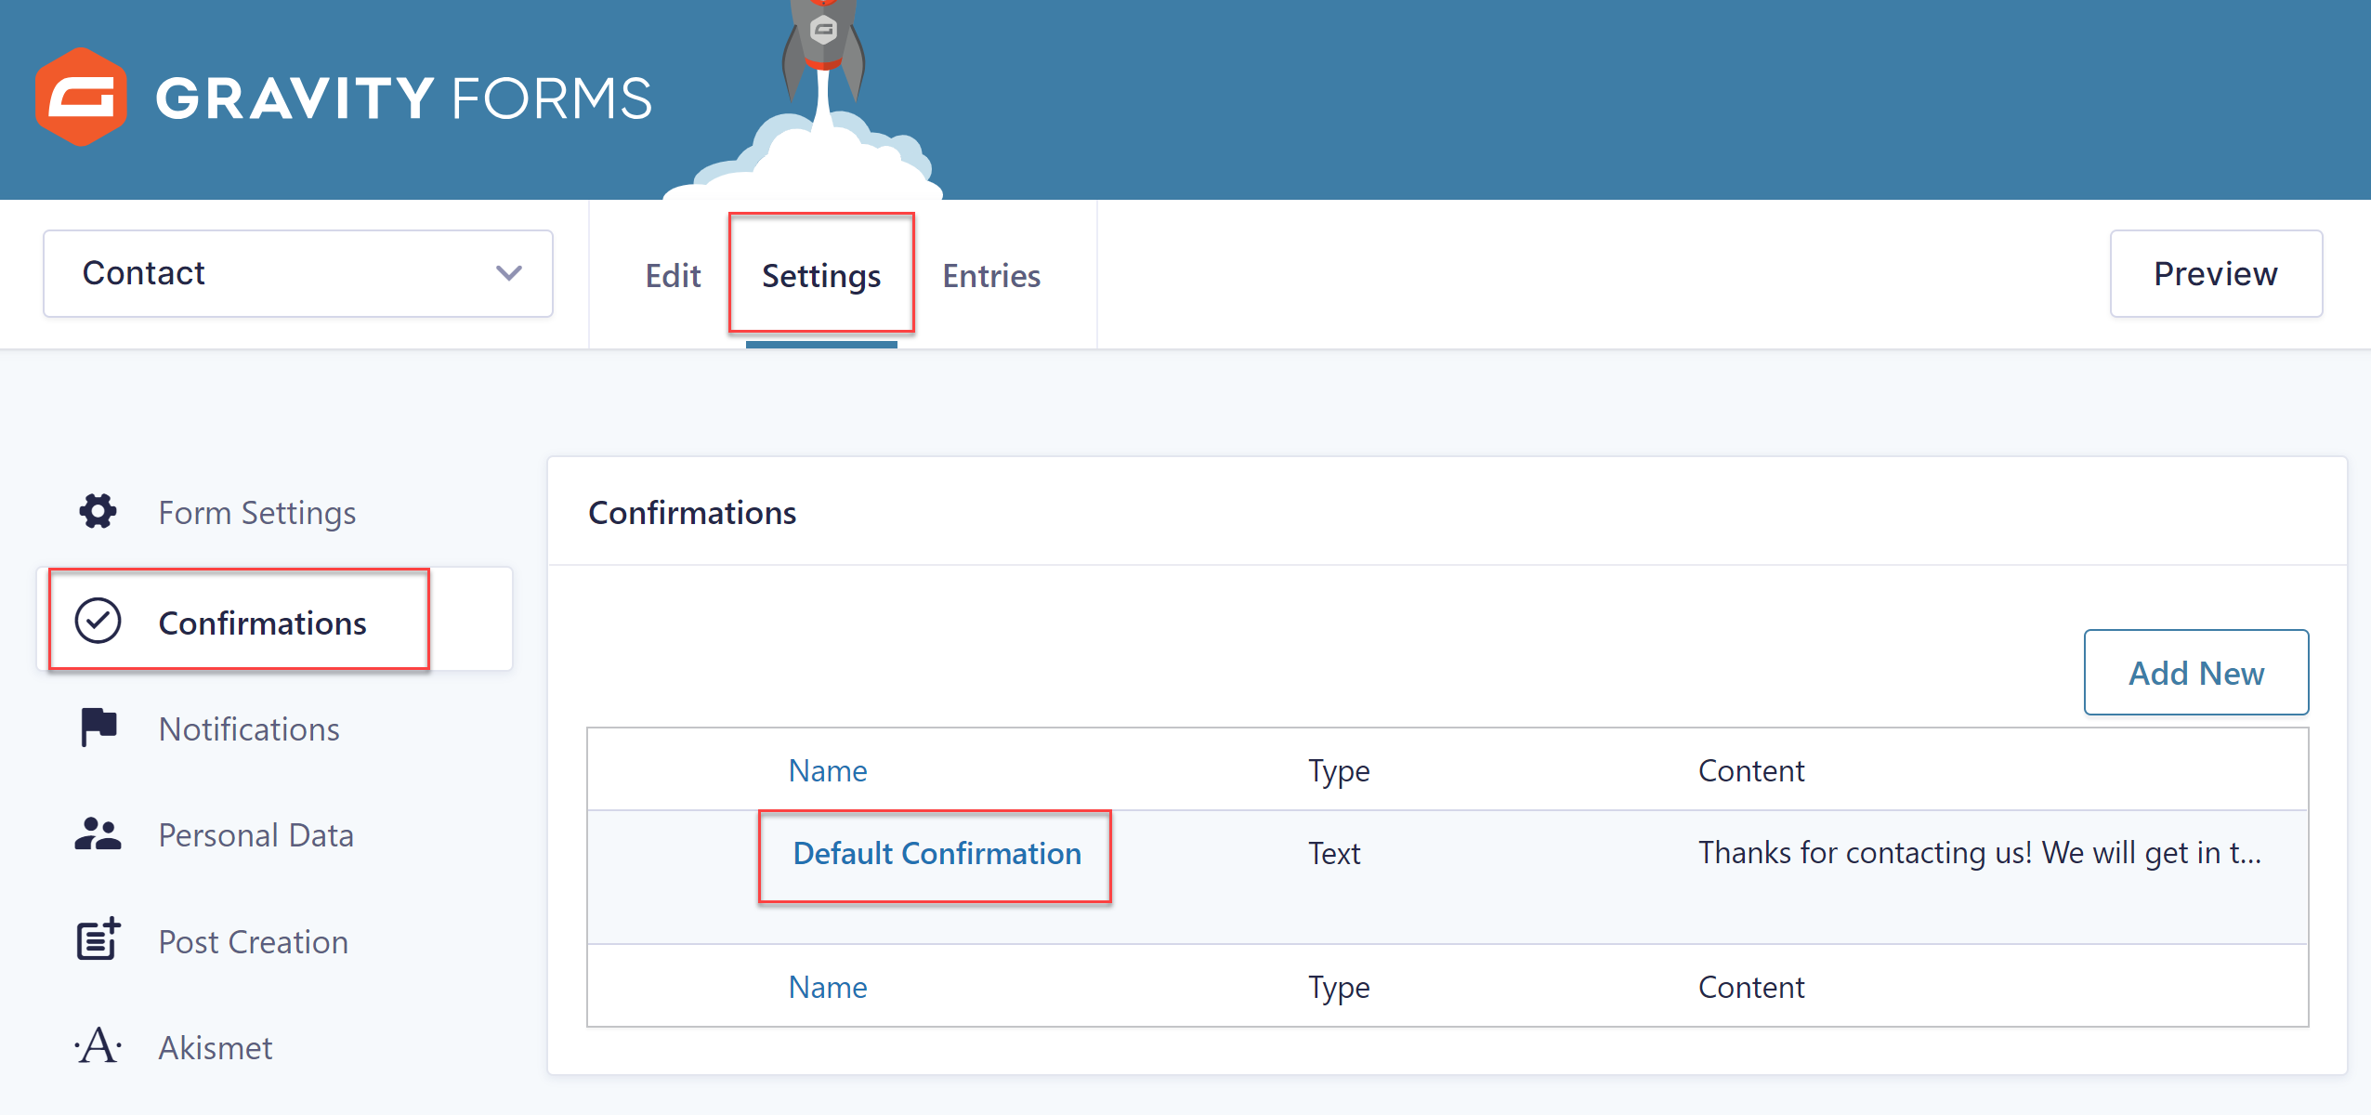
Task: Open the Default Confirmation link
Action: 937,854
